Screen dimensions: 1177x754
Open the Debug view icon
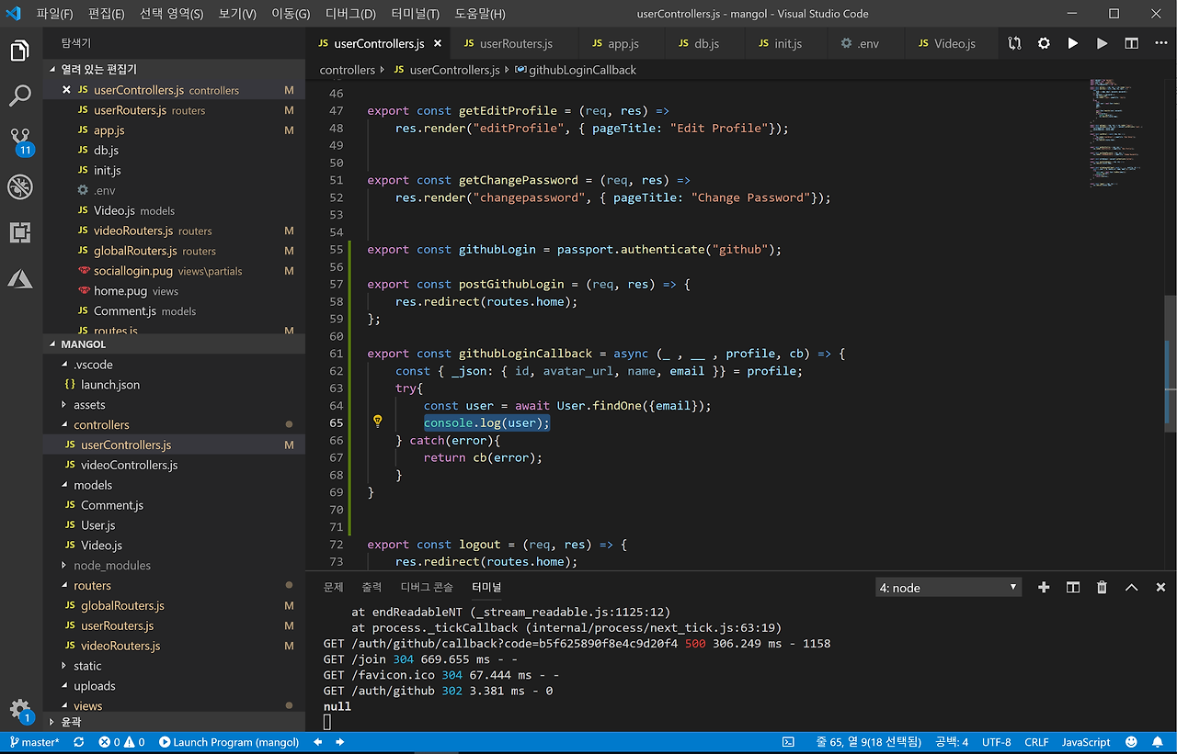point(20,186)
